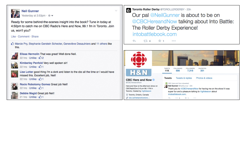Favorite Neil Gunner's thank-you tweet
The width and height of the screenshot is (246, 164).
(x=186, y=98)
